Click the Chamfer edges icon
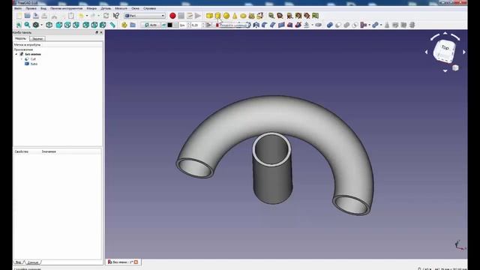This screenshot has width=480, height=270. 273,25
